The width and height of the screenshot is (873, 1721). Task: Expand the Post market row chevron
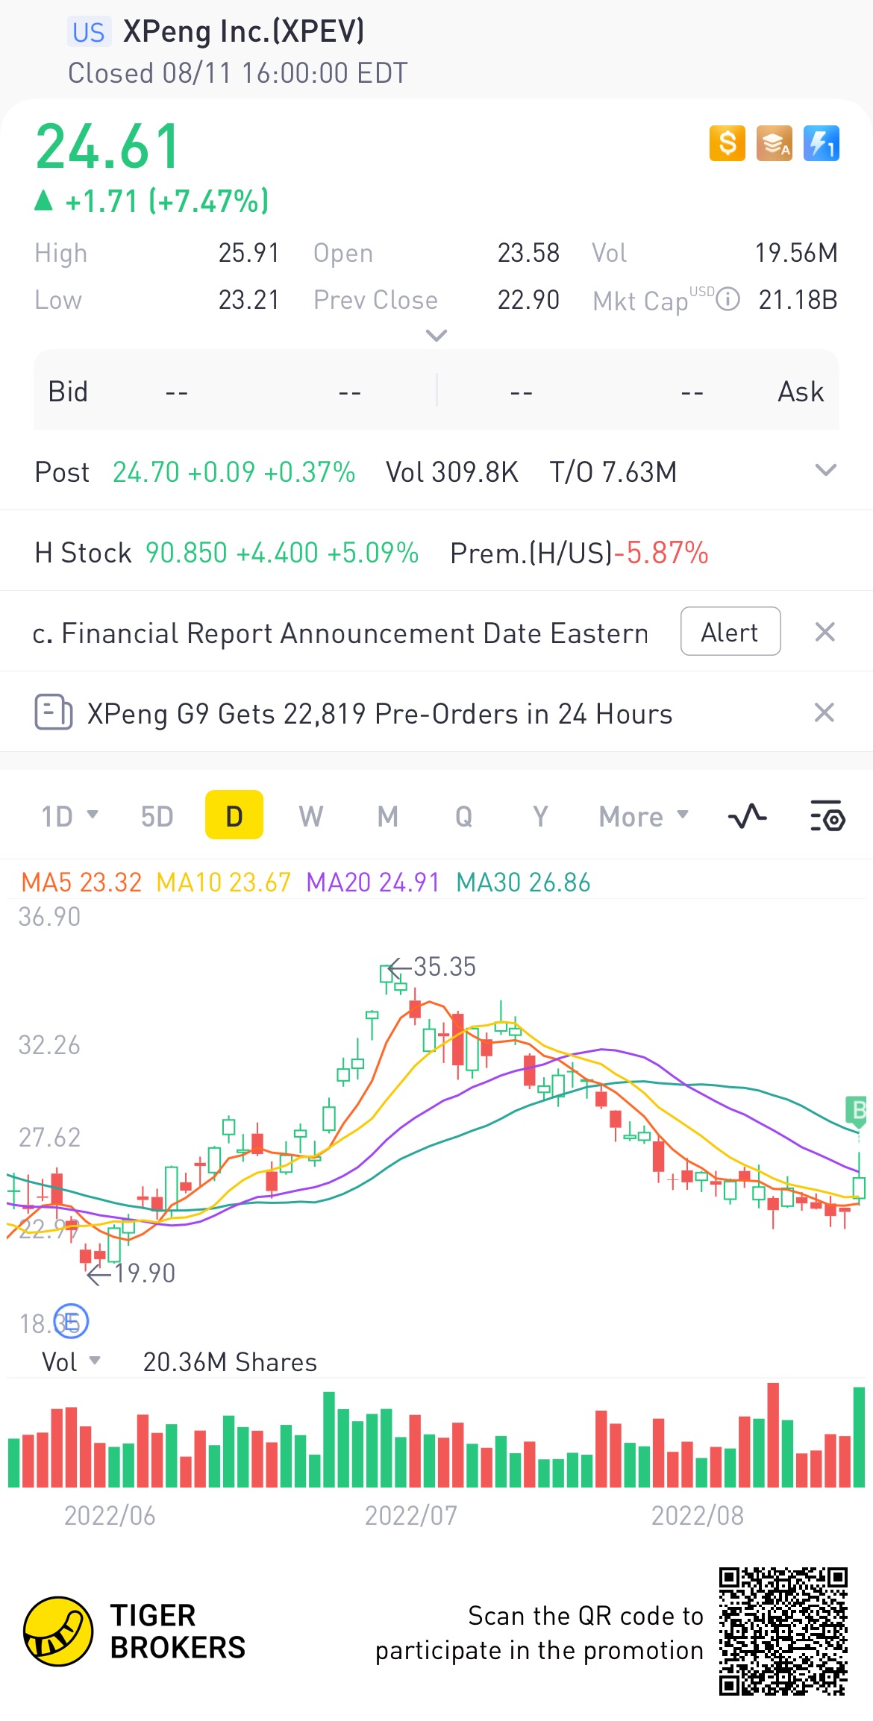(825, 470)
